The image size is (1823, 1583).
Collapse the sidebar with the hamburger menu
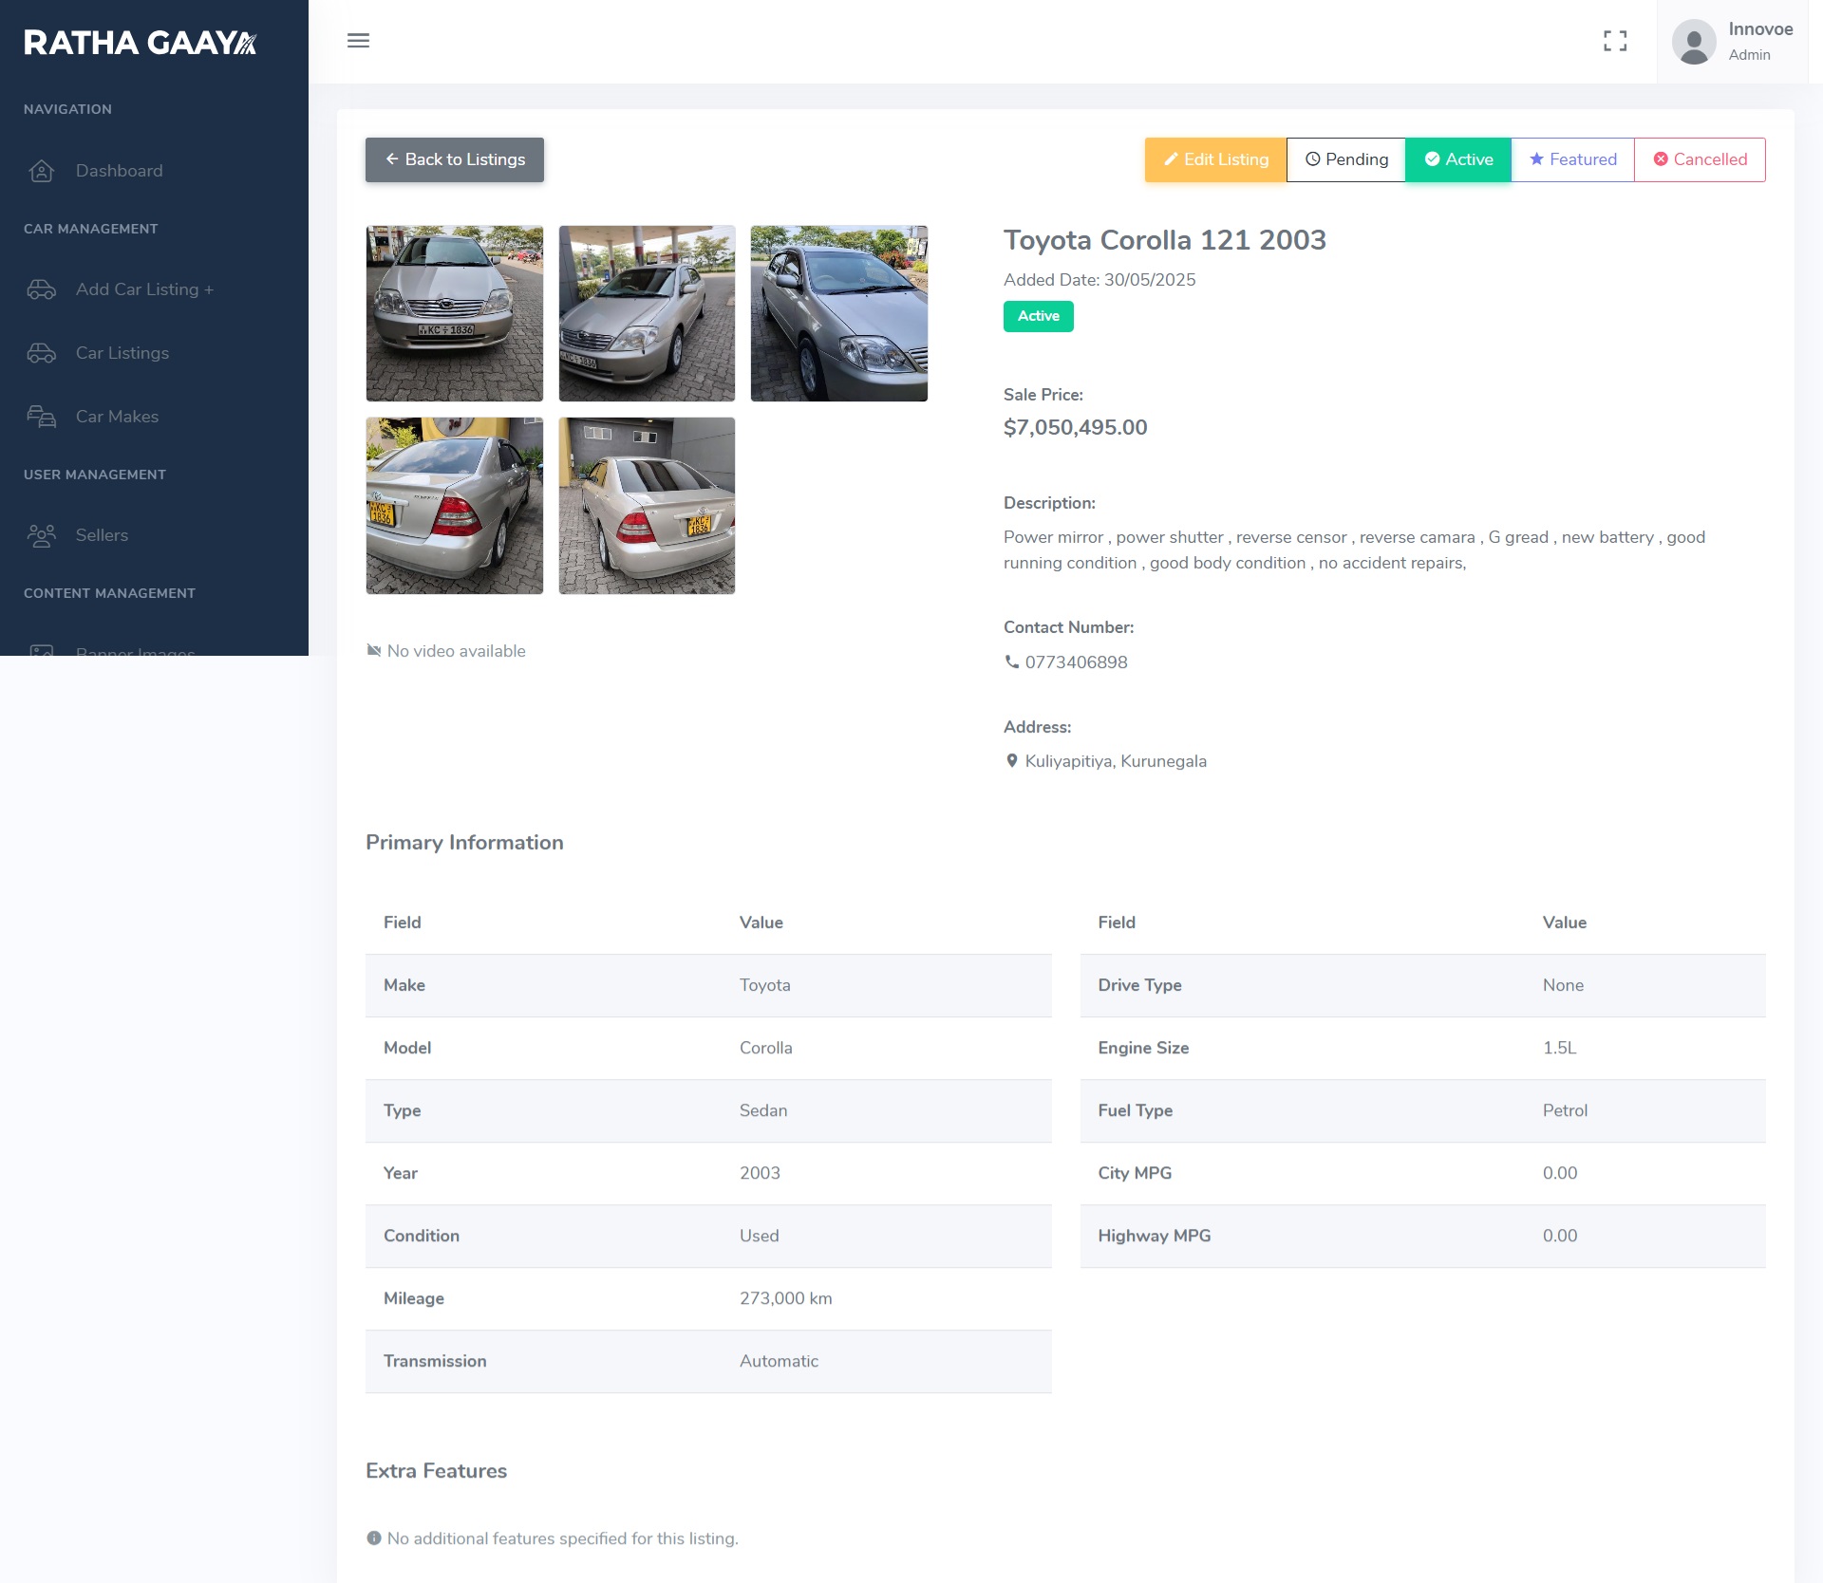(x=358, y=41)
